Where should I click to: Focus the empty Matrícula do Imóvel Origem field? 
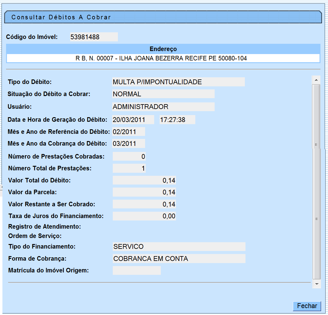point(137,270)
